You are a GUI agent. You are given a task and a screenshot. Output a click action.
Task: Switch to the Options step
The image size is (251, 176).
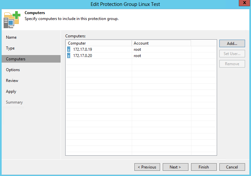click(x=13, y=70)
